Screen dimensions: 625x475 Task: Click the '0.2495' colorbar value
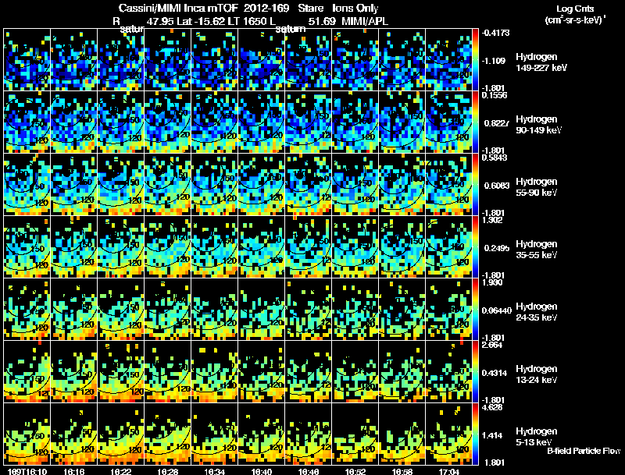point(496,248)
